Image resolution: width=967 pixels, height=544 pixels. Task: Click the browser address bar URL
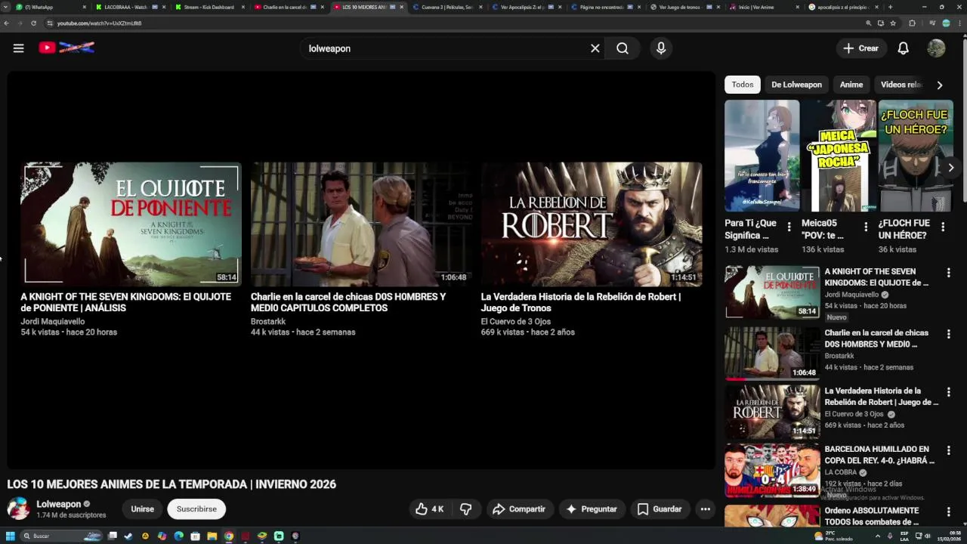99,23
